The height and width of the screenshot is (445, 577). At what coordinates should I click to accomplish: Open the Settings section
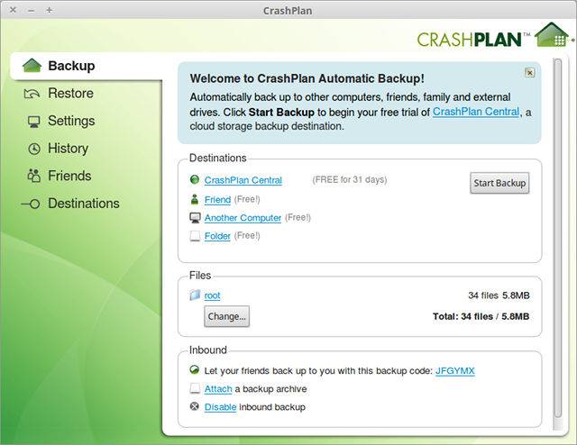pyautogui.click(x=71, y=121)
